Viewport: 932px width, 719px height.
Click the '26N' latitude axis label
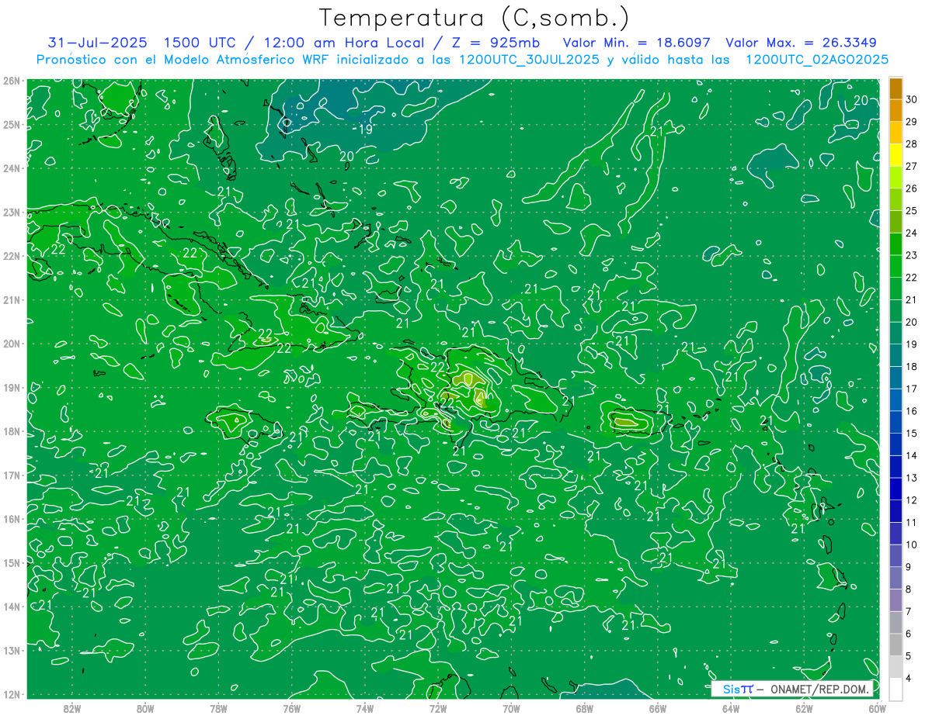11,81
